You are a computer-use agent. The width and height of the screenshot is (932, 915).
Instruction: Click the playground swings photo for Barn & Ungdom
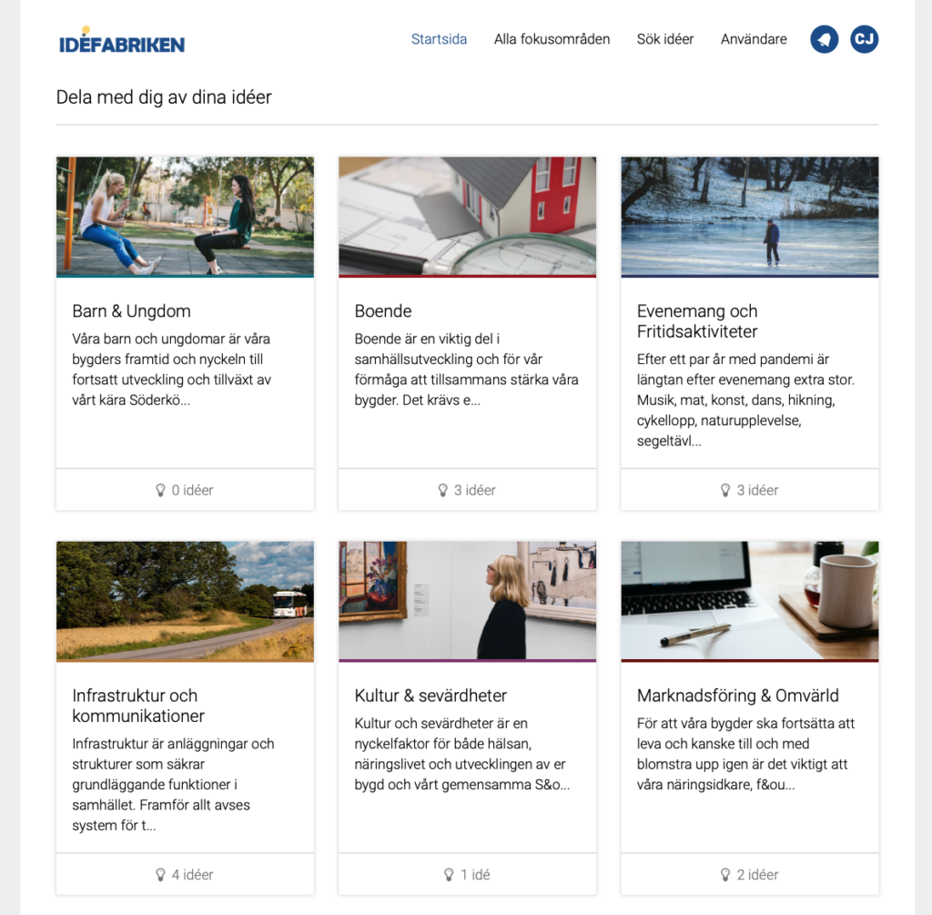click(x=185, y=217)
